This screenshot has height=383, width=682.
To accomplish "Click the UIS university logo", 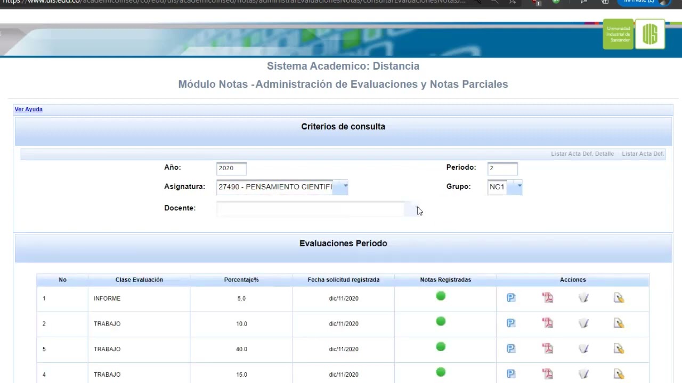I will pos(650,34).
